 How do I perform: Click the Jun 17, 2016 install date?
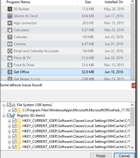tap(114, 16)
